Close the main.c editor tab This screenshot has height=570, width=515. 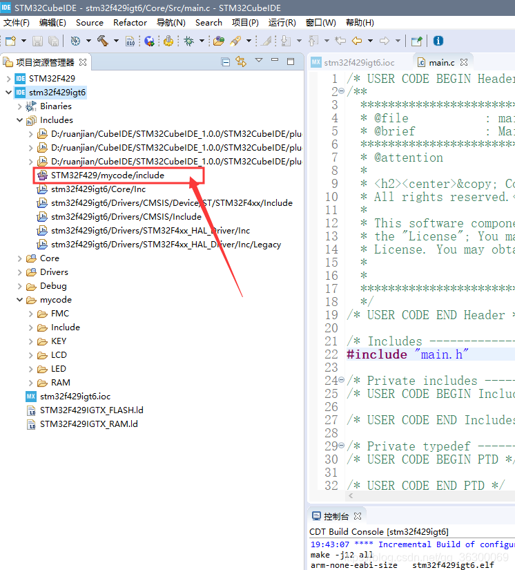coord(464,62)
